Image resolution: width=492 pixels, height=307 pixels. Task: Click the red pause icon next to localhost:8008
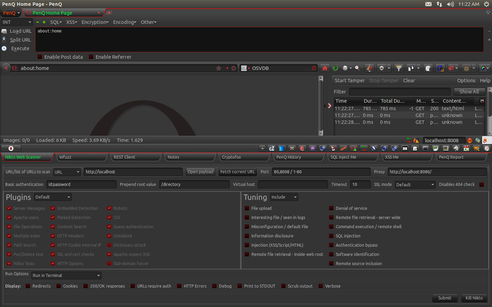click(470, 140)
